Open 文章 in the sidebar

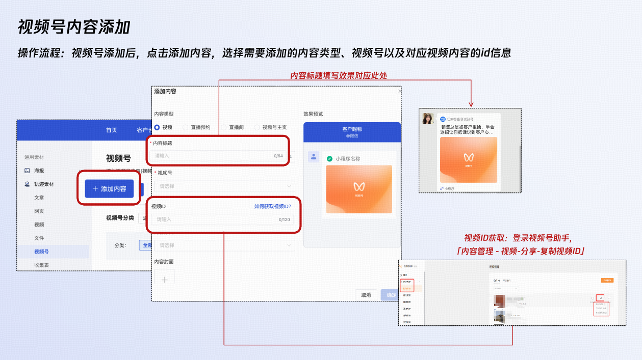(x=39, y=198)
